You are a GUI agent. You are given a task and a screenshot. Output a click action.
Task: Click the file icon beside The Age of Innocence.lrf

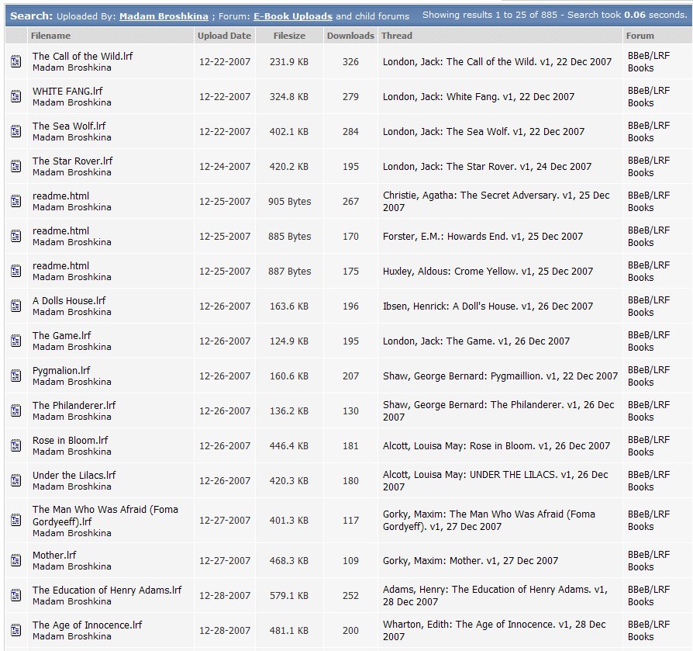[x=16, y=630]
